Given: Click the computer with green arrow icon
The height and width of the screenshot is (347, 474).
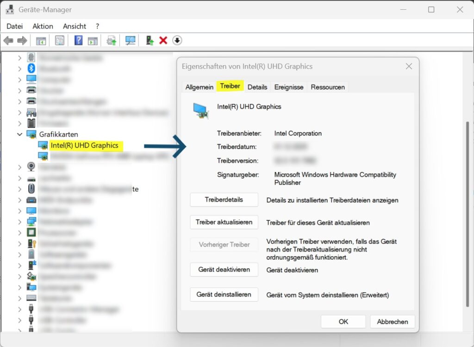Looking at the screenshot, I should click(x=150, y=40).
